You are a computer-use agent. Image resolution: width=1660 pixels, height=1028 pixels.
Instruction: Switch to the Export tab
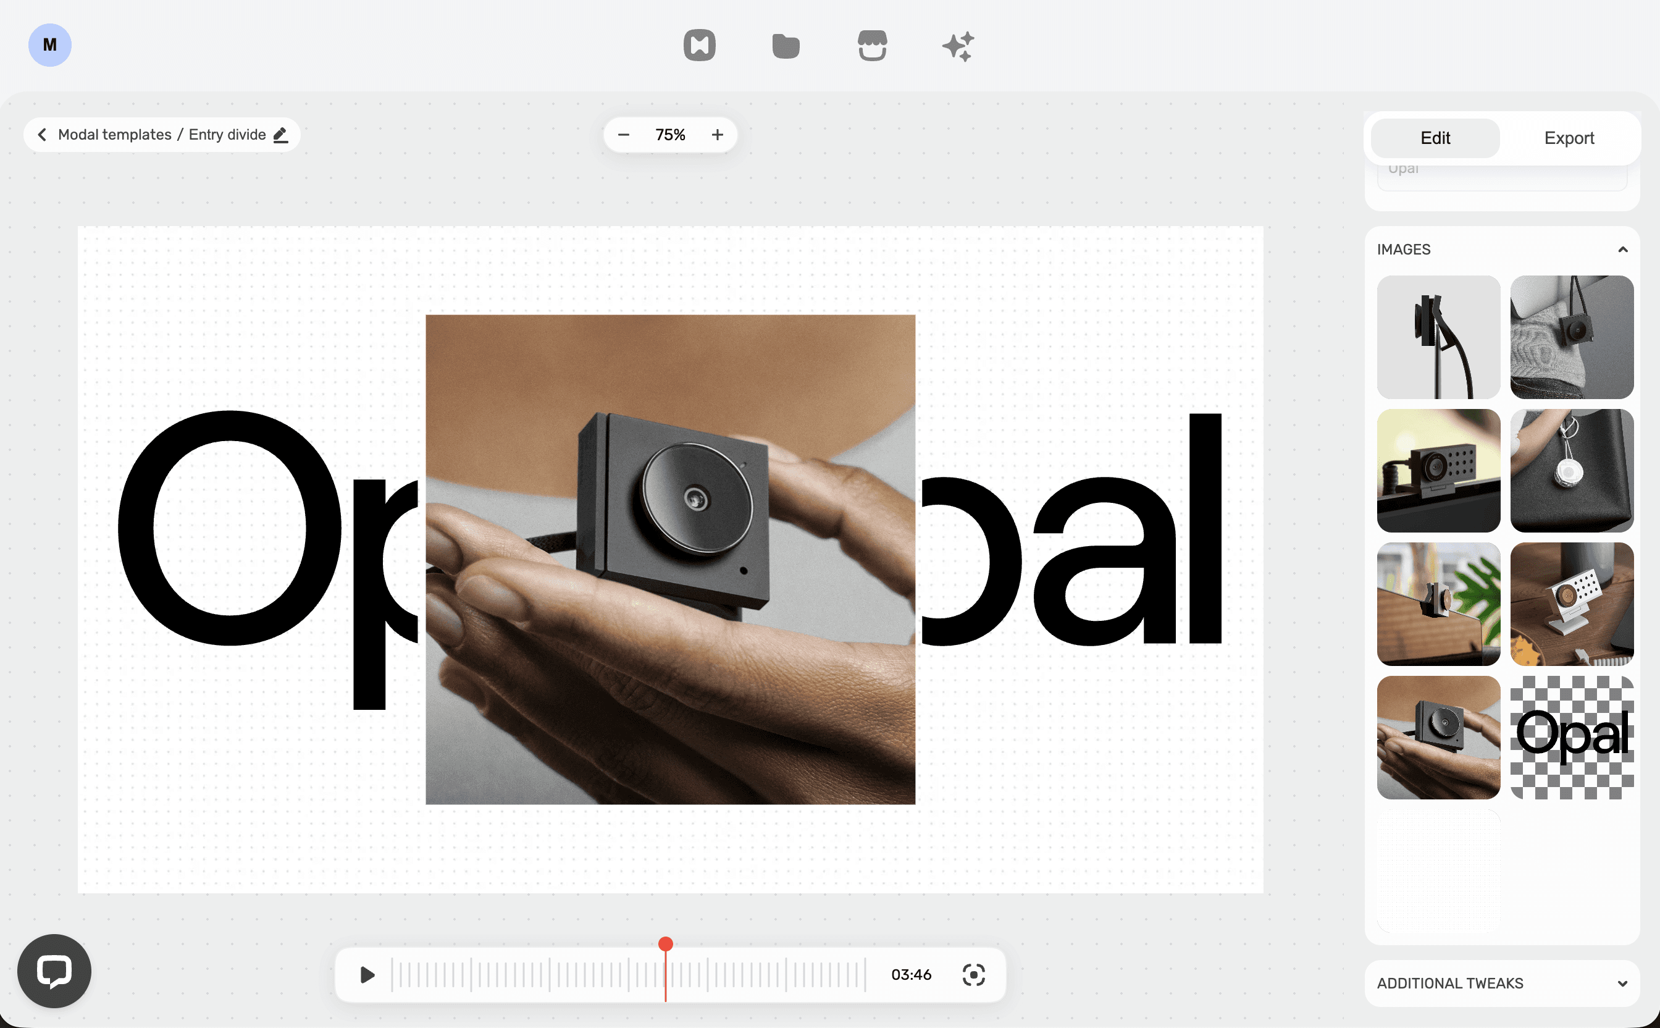click(x=1568, y=138)
